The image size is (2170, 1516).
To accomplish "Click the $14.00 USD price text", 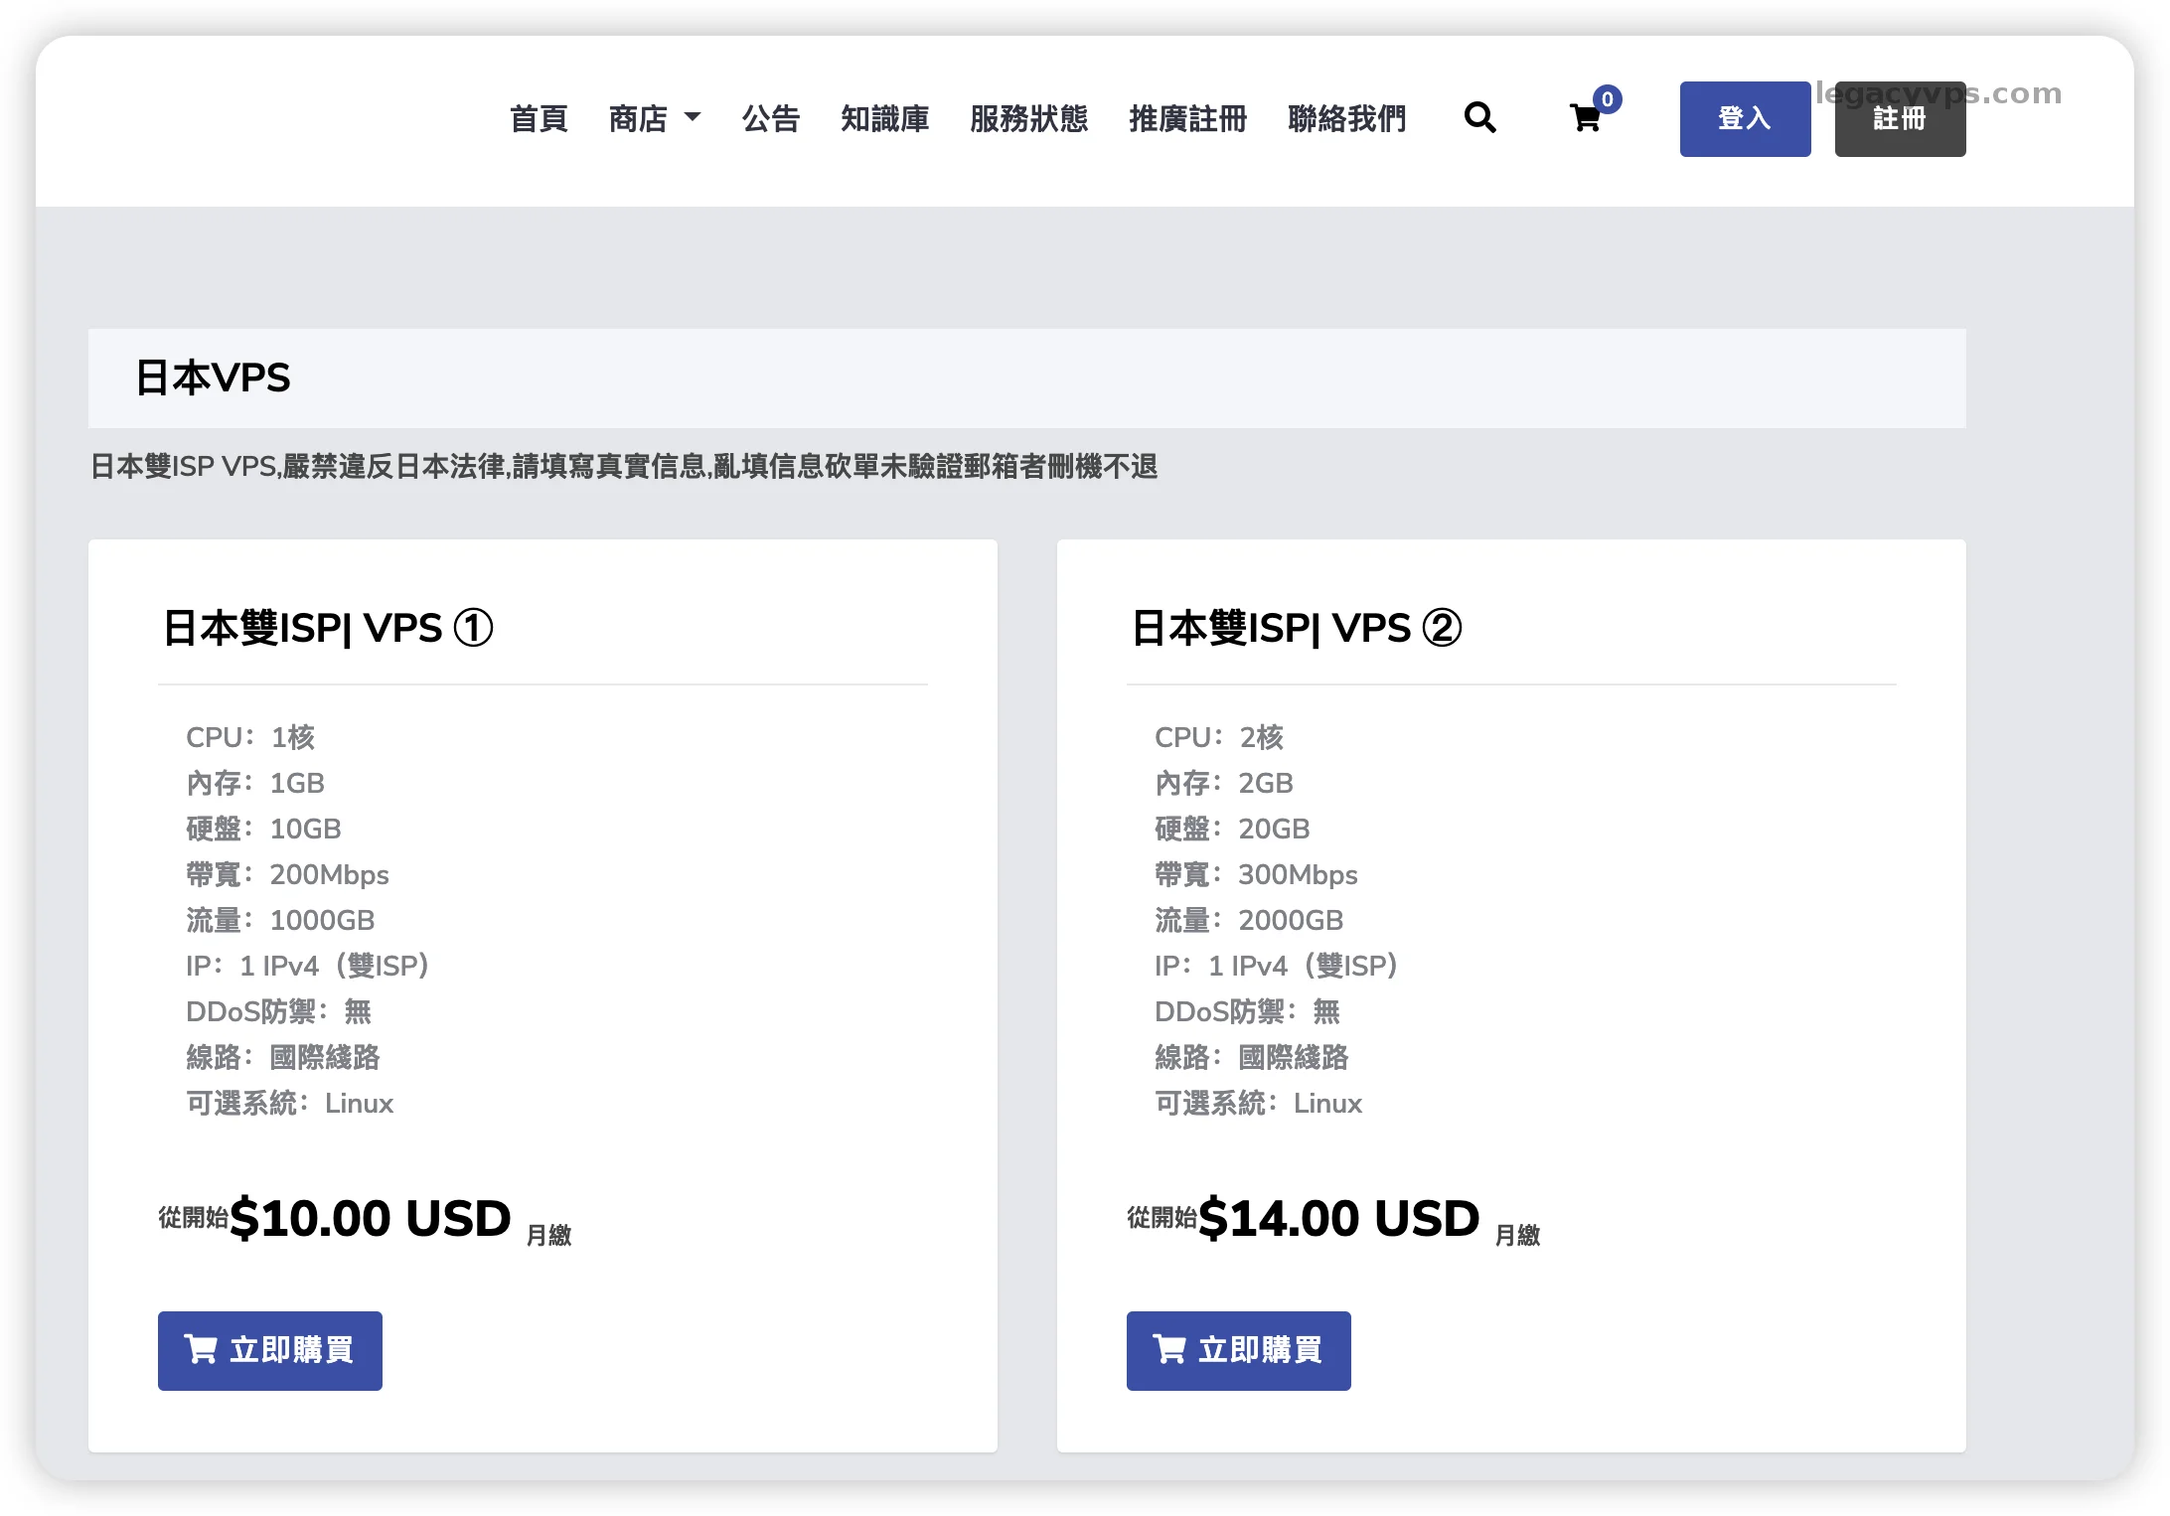I will 1339,1218.
